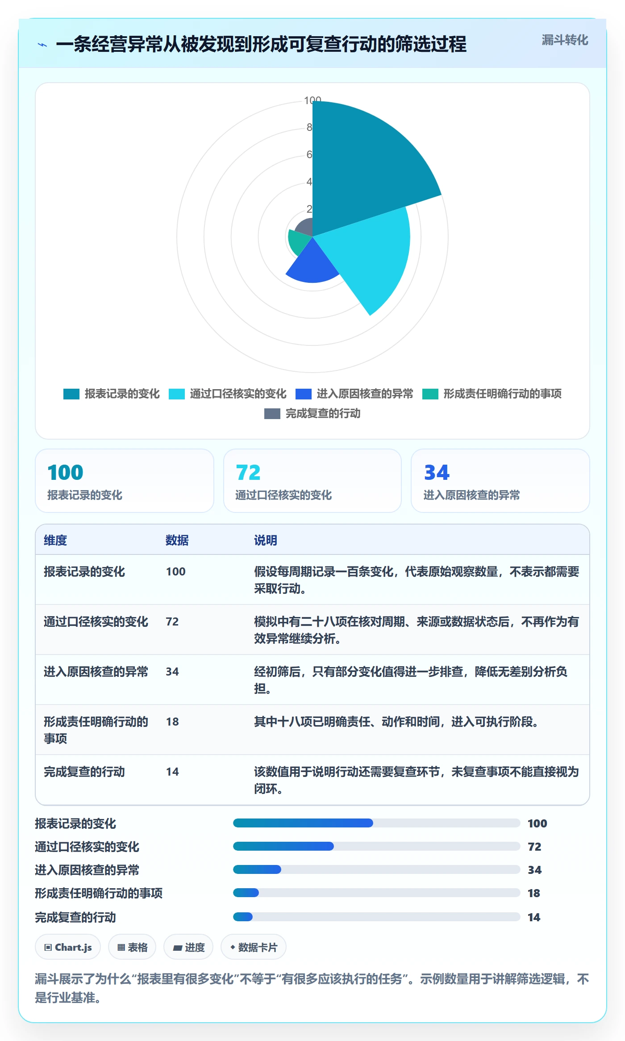The height and width of the screenshot is (1041, 625).
Task: Select table row cell 进入原因核查的异常
Action: 96,672
